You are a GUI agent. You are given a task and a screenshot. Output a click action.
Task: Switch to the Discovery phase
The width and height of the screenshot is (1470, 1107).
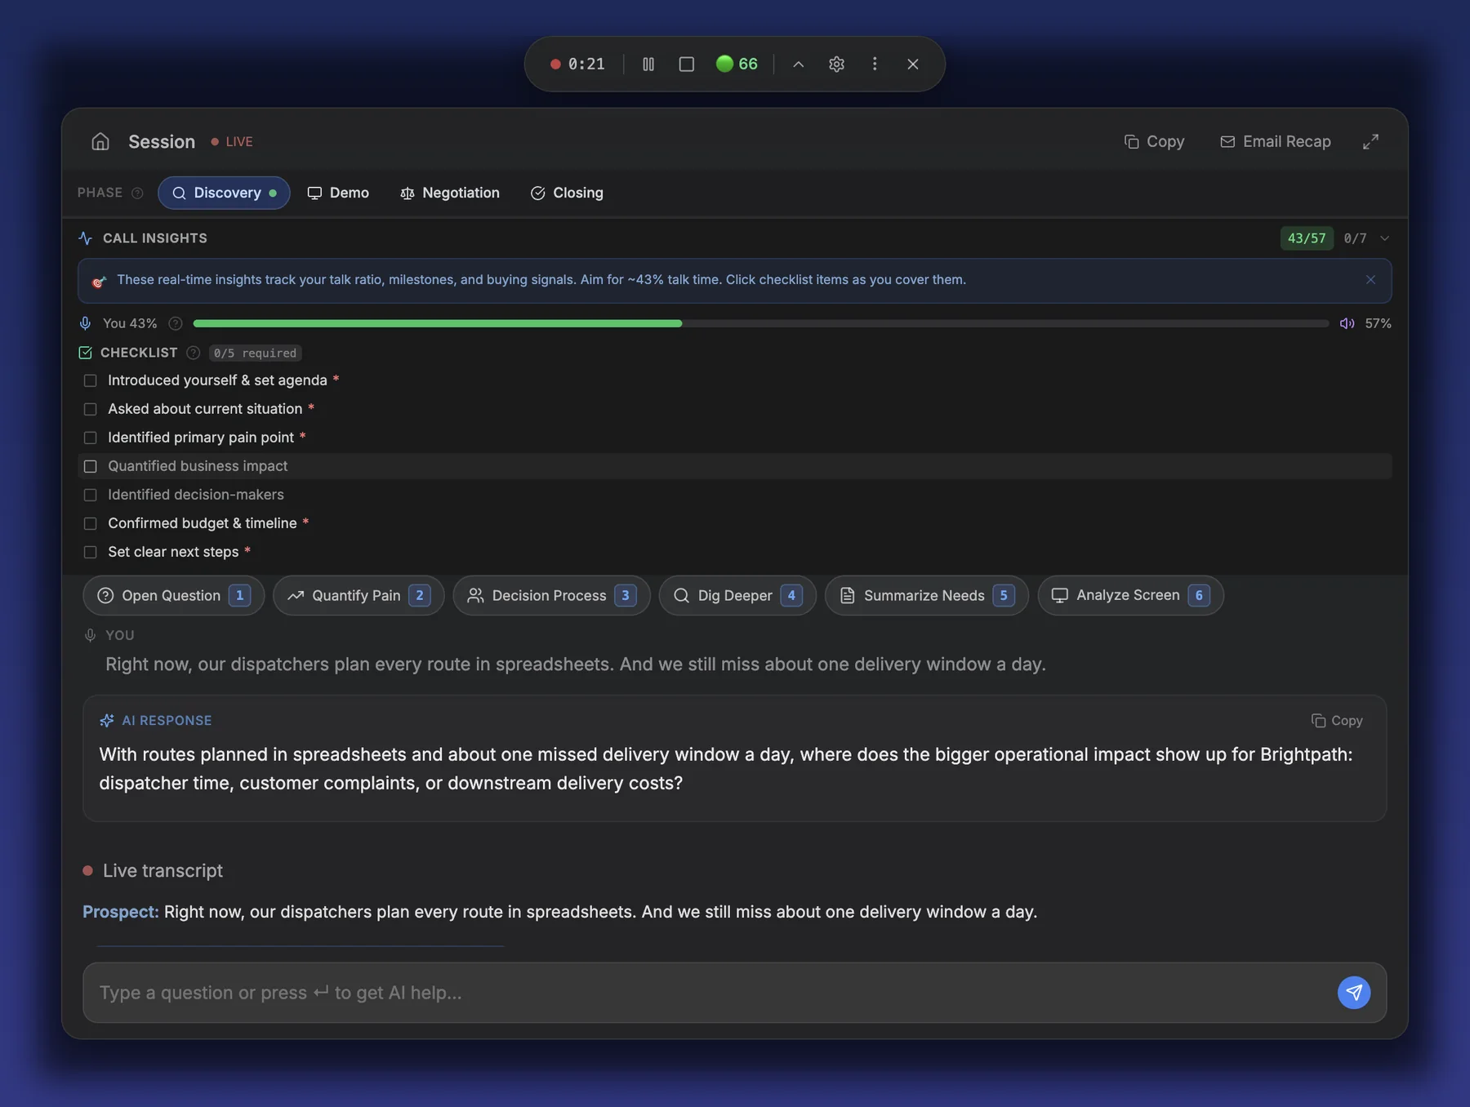[224, 193]
